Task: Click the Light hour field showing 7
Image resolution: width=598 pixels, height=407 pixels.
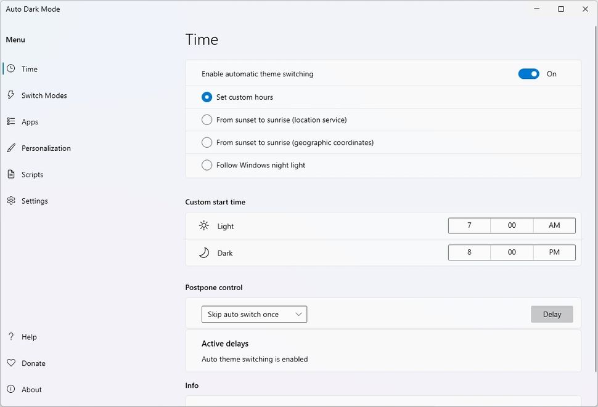Action: tap(469, 225)
